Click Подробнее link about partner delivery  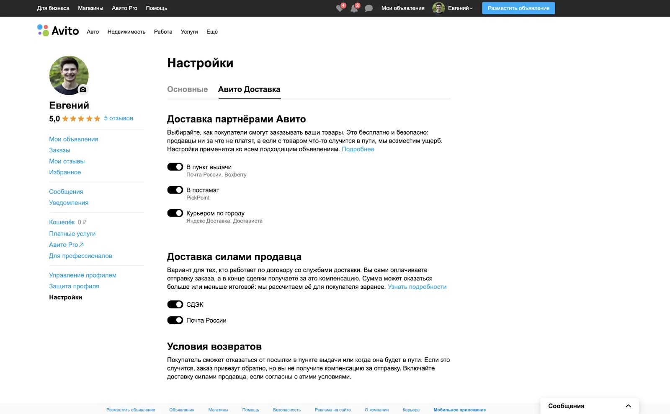point(358,149)
